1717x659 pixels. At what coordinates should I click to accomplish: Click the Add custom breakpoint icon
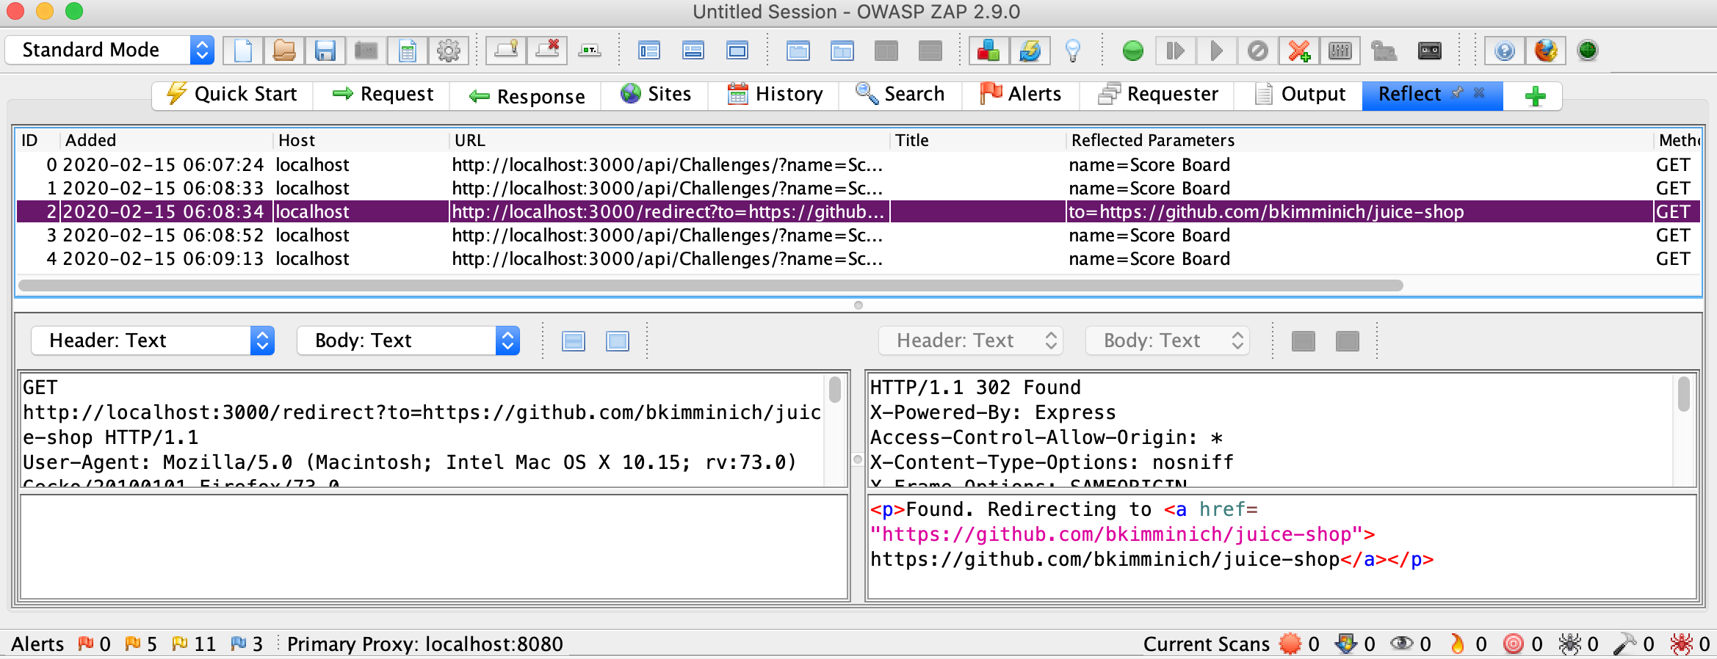(x=1298, y=51)
